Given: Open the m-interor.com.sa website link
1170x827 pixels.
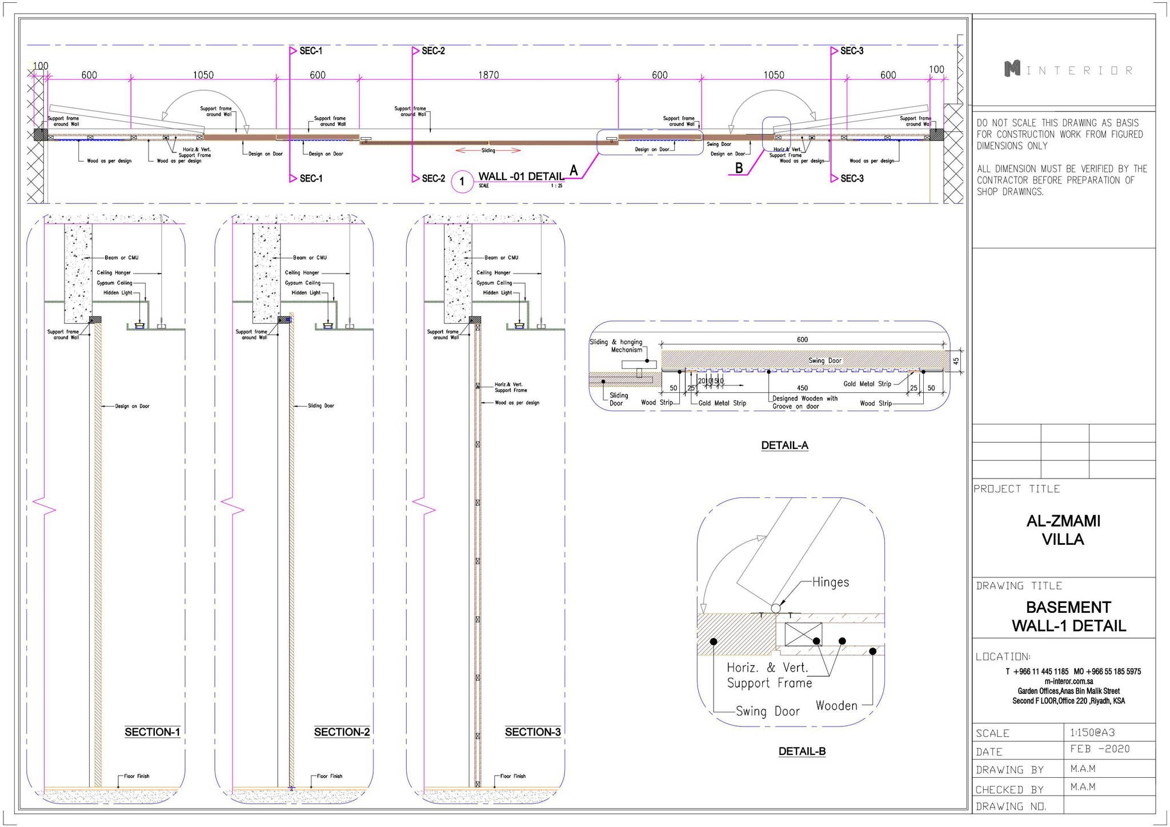Looking at the screenshot, I should [1068, 681].
